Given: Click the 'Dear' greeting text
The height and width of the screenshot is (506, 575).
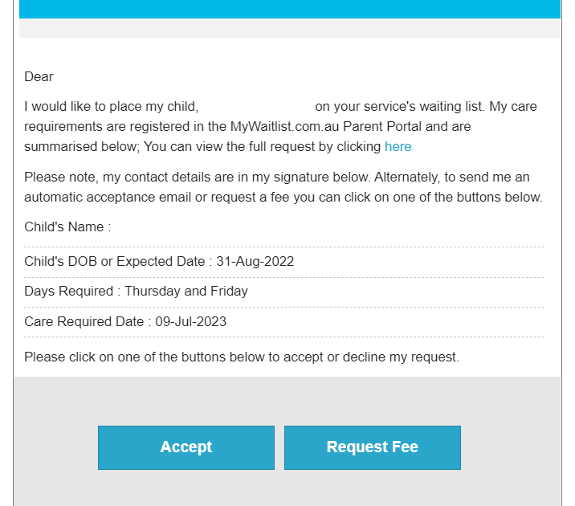Looking at the screenshot, I should pyautogui.click(x=39, y=76).
